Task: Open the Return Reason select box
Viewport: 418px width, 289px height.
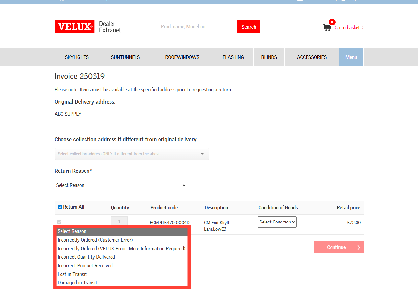Action: [121, 185]
